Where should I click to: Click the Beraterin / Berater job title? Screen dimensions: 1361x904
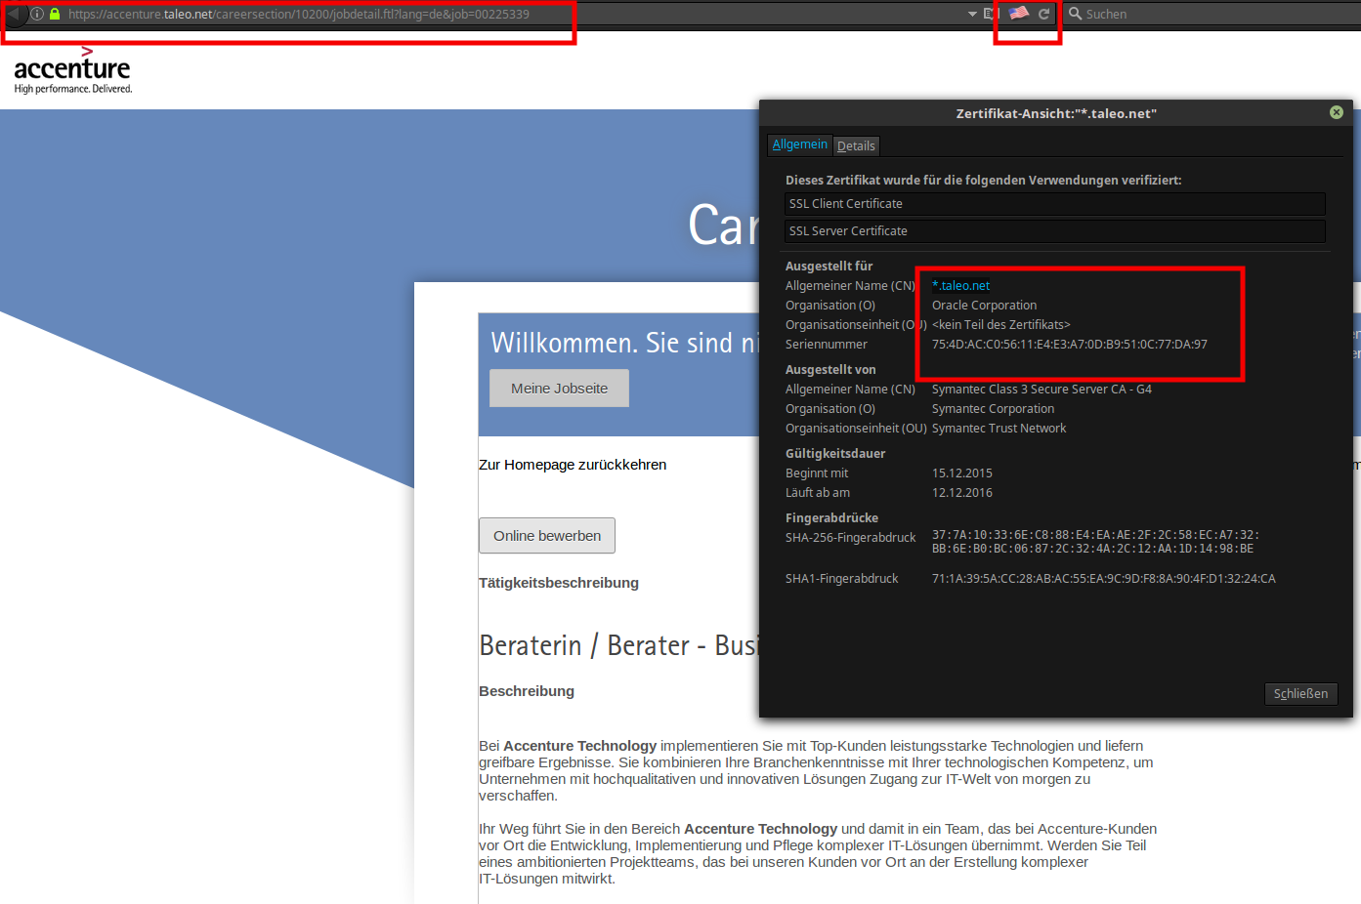[x=617, y=646]
